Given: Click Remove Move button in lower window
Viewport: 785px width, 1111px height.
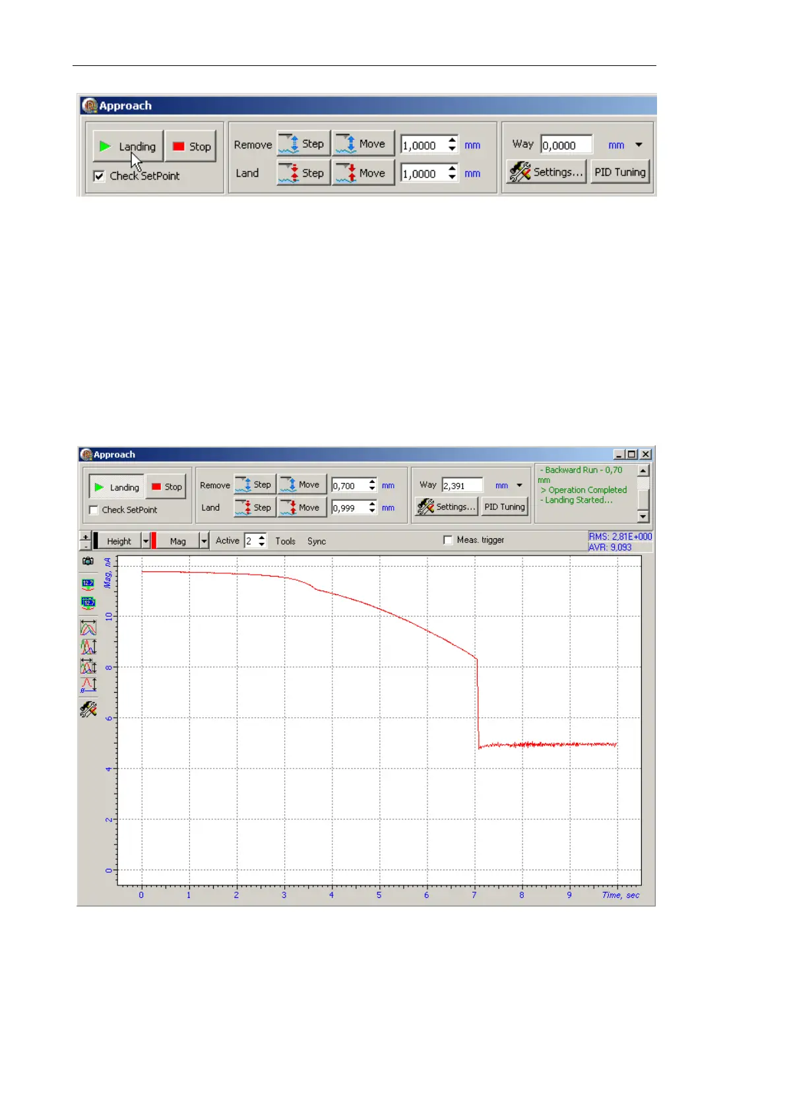Looking at the screenshot, I should [301, 485].
